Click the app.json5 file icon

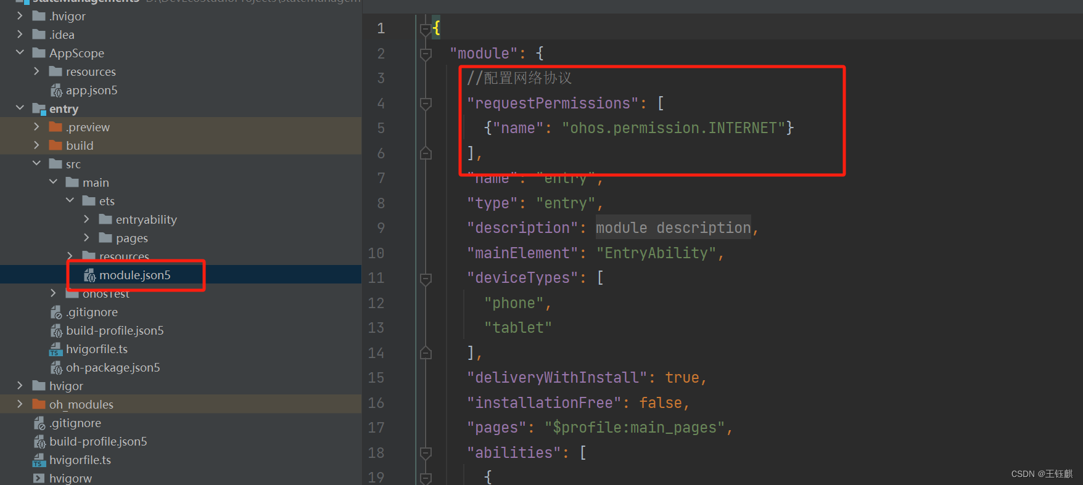56,91
